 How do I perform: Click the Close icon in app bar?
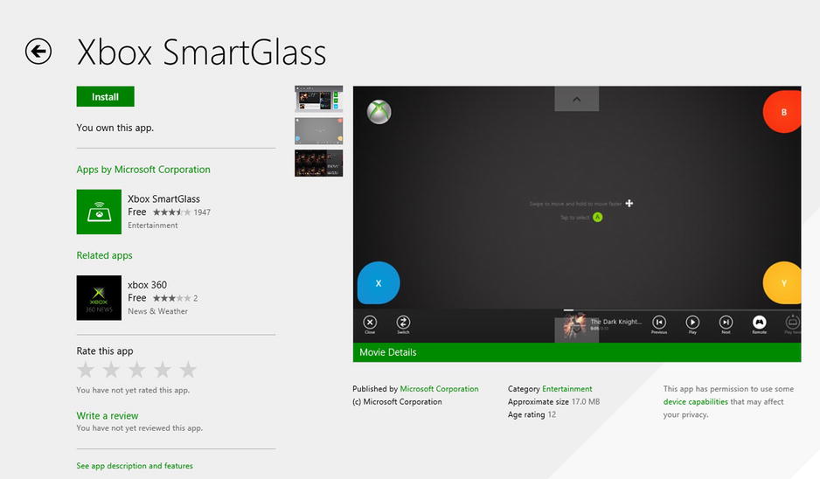click(370, 324)
